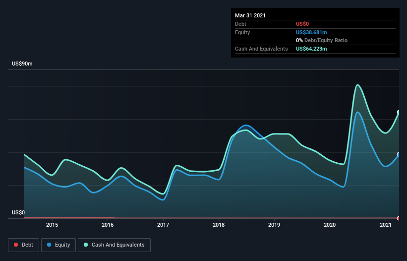
Task: Toggle the Debt series legend button
Action: click(x=23, y=245)
